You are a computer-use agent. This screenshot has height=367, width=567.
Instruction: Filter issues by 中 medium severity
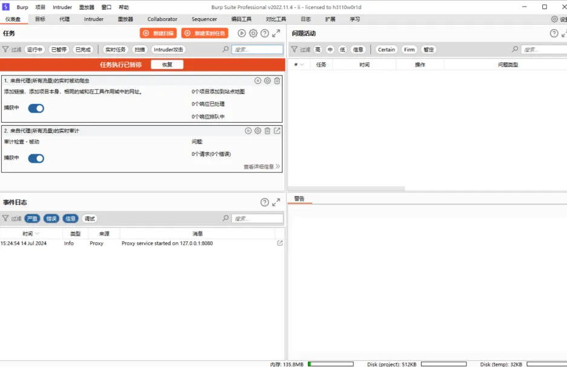(330, 50)
